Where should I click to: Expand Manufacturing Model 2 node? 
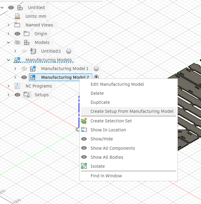point(15,77)
